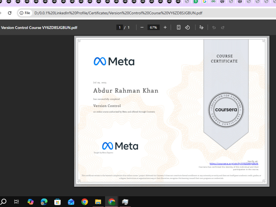Screen dimensions: 276x207
Task: Click the Meta logo above "Taught by Meta Experts"
Action: coord(120,146)
